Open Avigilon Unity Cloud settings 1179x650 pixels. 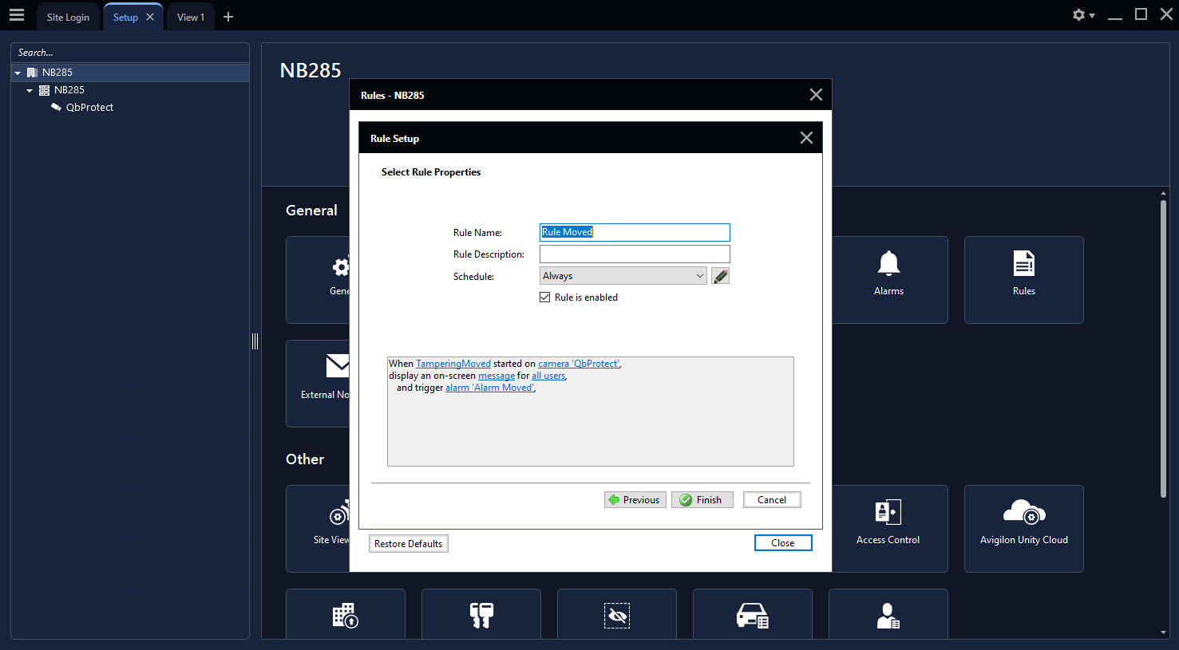[1023, 528]
